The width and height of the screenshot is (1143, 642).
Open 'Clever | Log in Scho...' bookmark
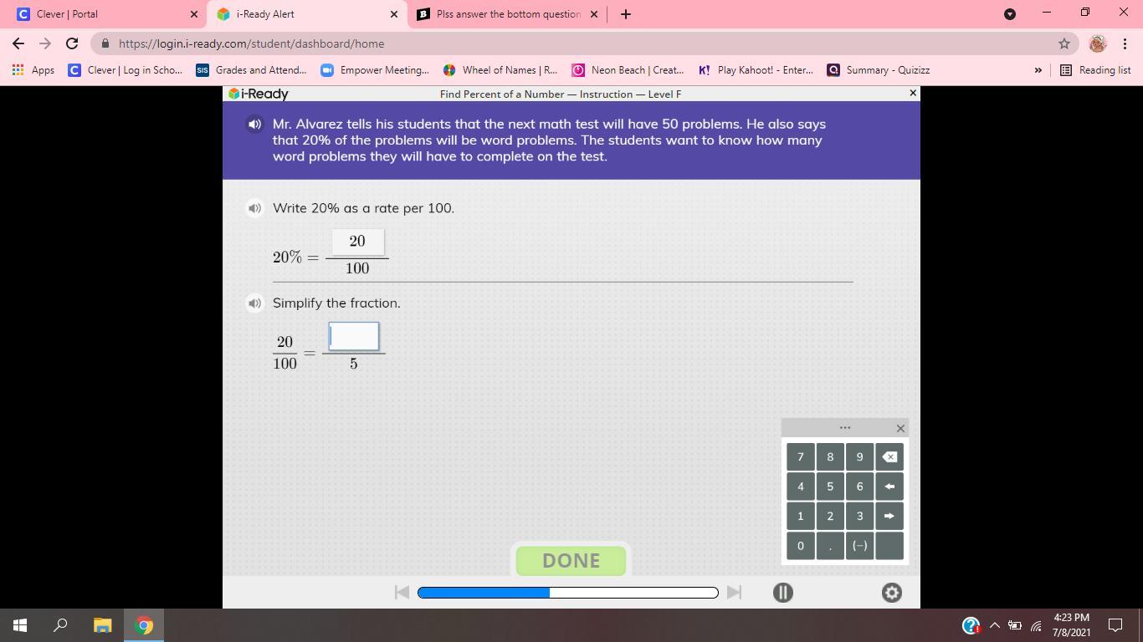125,70
